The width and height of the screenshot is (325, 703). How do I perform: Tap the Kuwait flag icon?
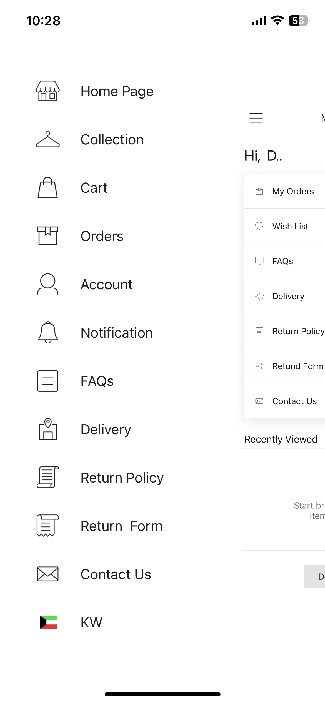click(49, 622)
